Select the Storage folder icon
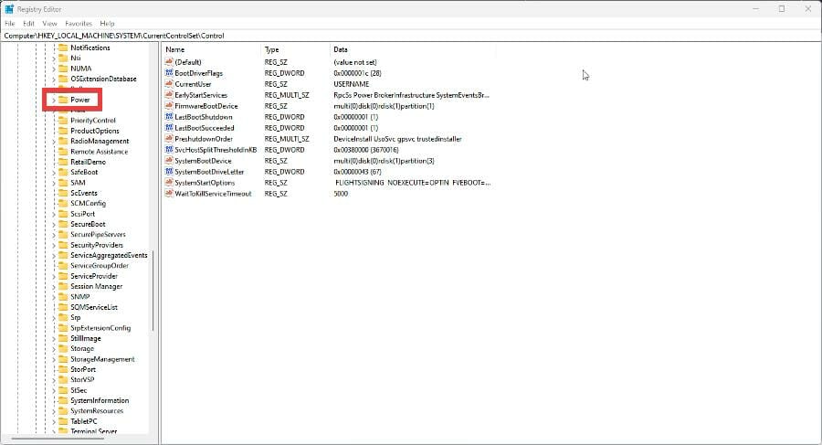The height and width of the screenshot is (445, 822). point(63,349)
